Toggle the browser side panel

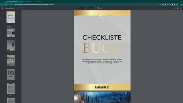point(177,5)
